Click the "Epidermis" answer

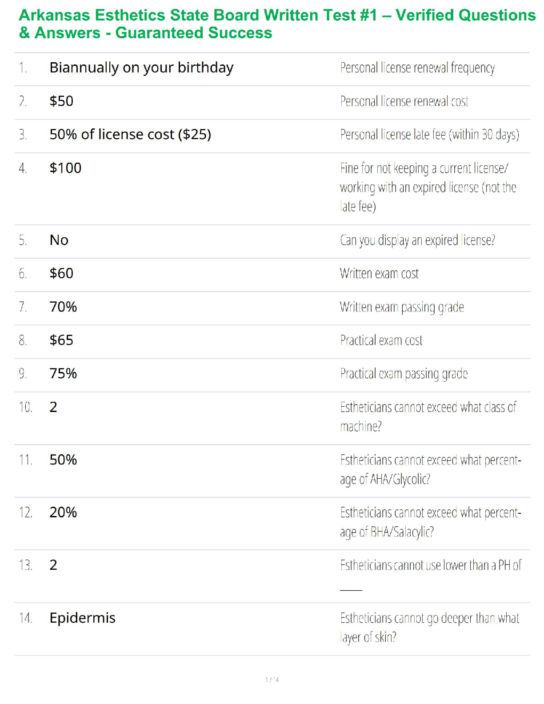pos(82,618)
